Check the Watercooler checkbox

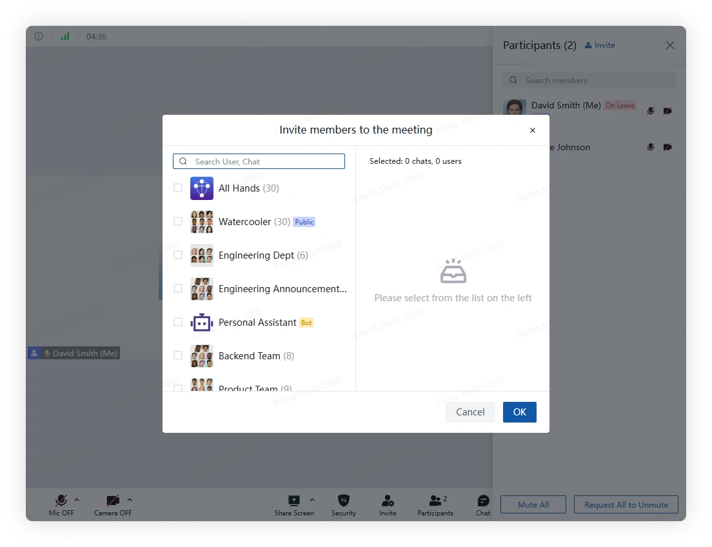[x=178, y=221]
